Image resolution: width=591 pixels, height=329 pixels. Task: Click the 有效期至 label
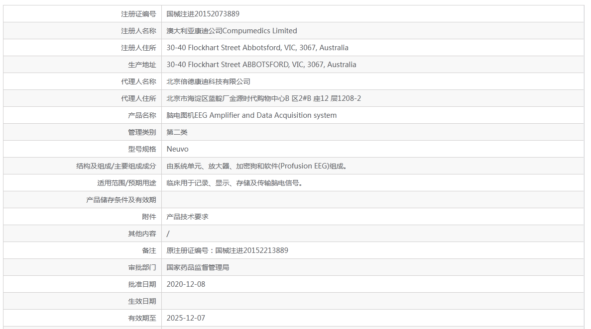(x=142, y=318)
